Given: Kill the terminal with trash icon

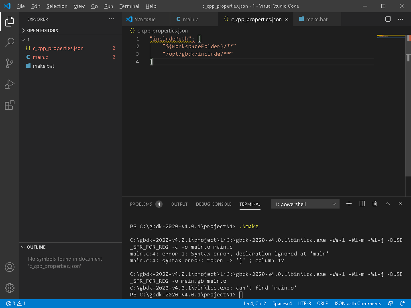Looking at the screenshot, I should (x=375, y=204).
